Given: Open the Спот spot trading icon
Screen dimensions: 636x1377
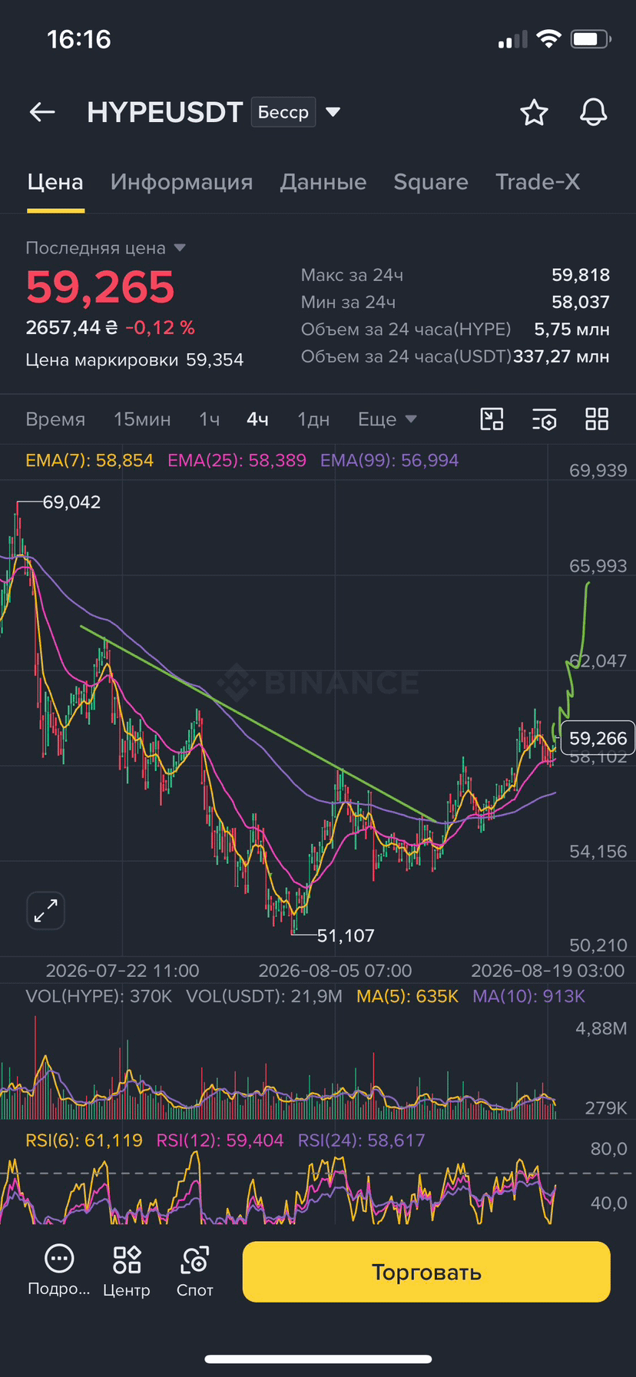Looking at the screenshot, I should coord(195,1271).
